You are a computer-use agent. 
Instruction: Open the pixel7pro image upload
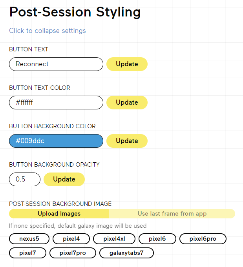pyautogui.click(x=73, y=253)
